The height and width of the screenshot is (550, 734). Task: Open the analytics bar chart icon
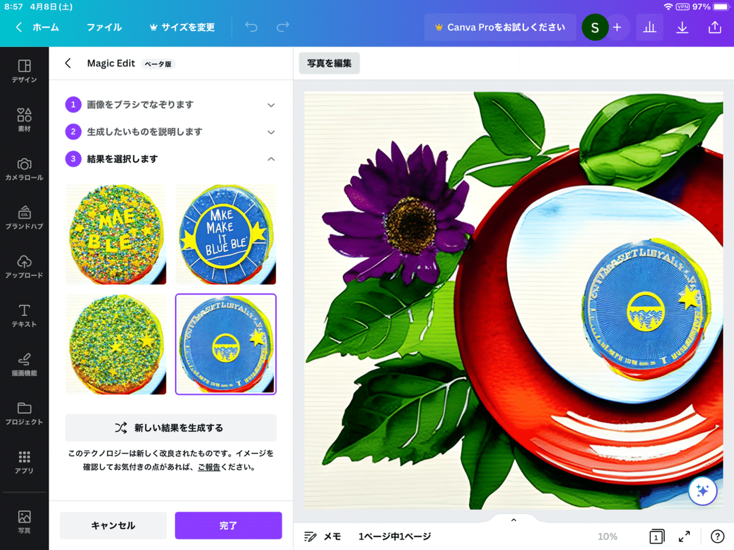[650, 28]
